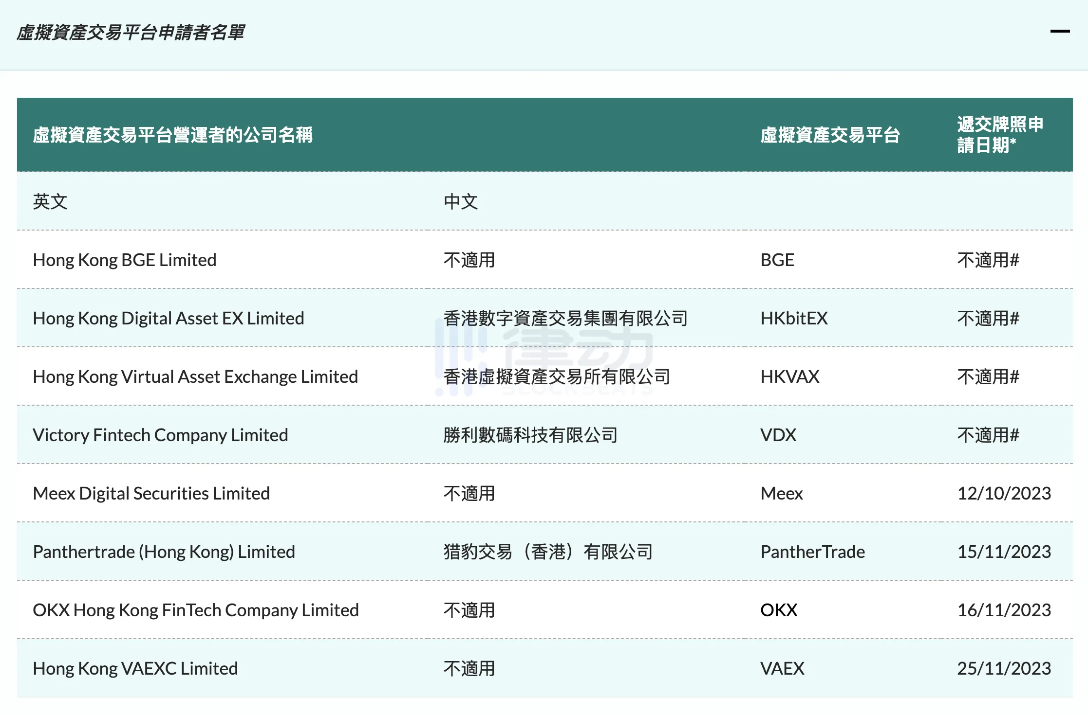Click the 香港虛擬資產交易所有限公司 Chinese name

[x=557, y=377]
